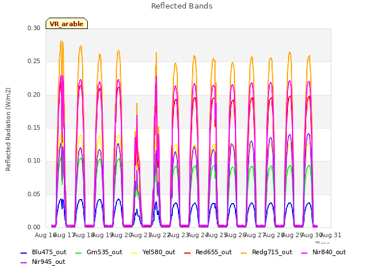Click the Reflected Radiation (W/m2) axis label
365x273 pixels.
click(8, 129)
